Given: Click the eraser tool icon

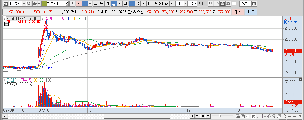Looking at the screenshot, I should (x=274, y=116).
